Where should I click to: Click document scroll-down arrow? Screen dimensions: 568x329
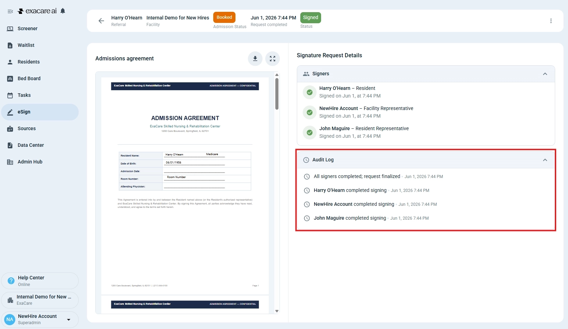point(277,311)
